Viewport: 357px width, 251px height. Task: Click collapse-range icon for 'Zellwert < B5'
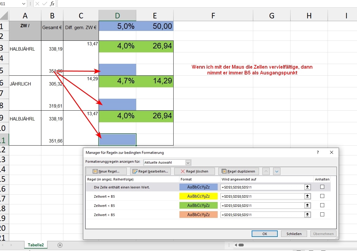pos(307,206)
